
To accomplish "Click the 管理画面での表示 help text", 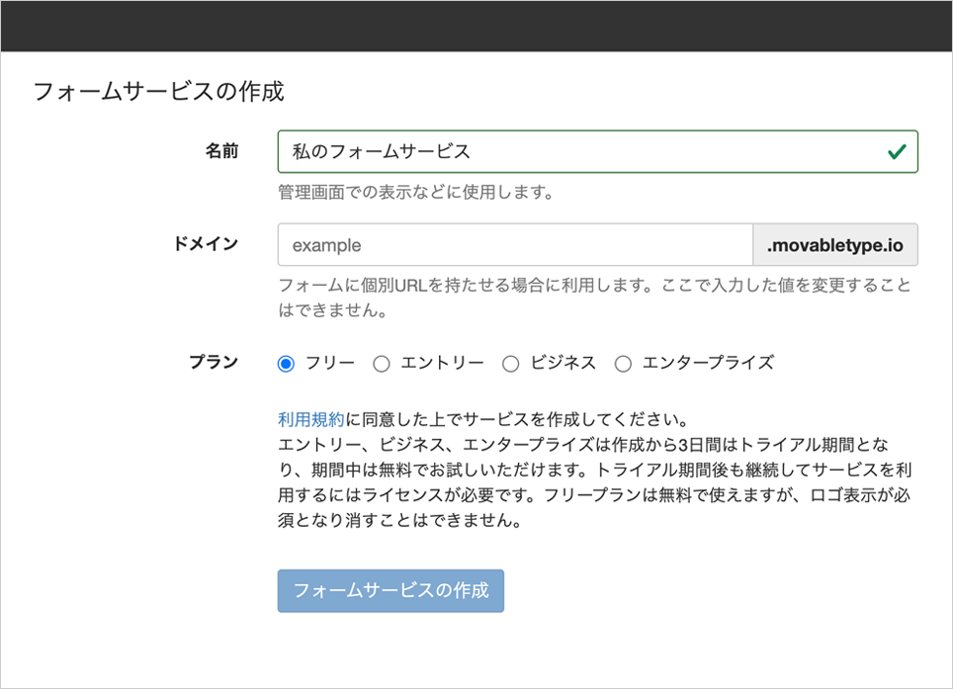I will click(x=414, y=192).
